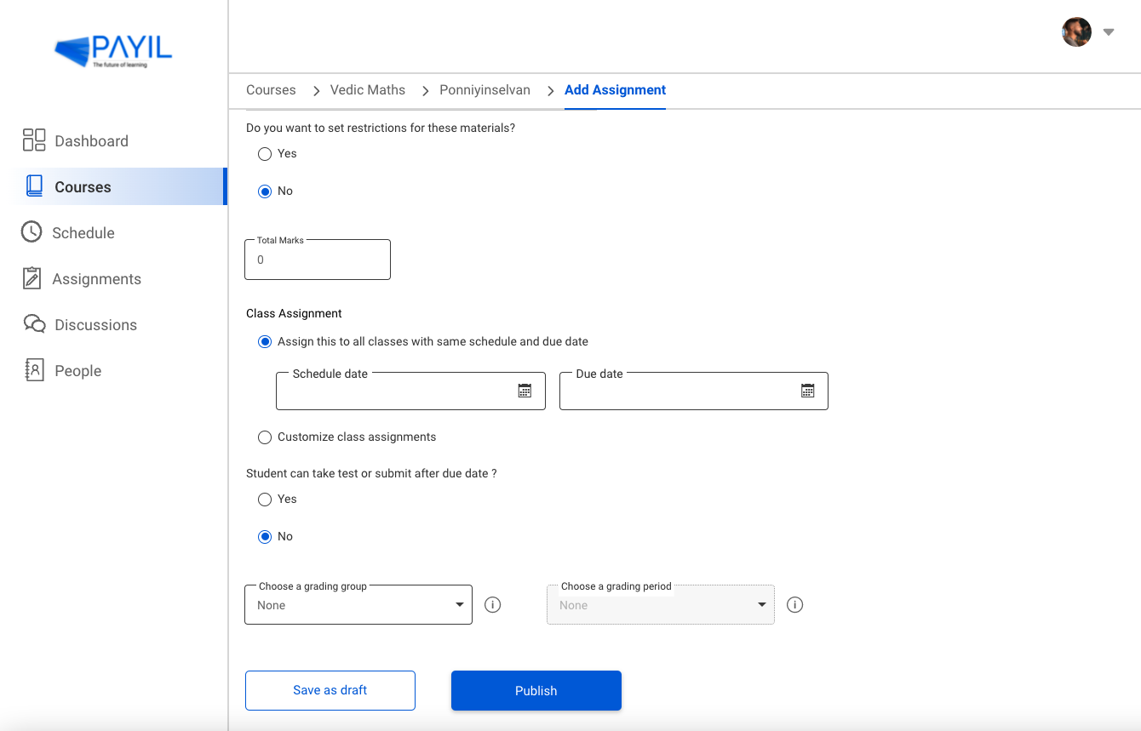
Task: Open the Choose a grading period dropdown
Action: tap(661, 604)
